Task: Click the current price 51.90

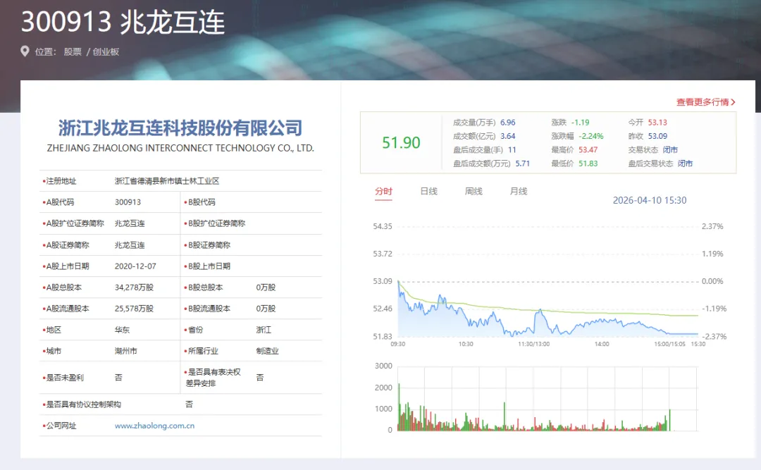Action: pos(401,143)
